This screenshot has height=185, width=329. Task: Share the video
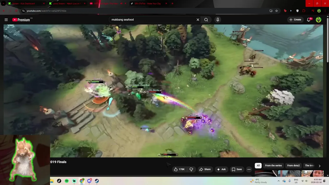tap(205, 169)
